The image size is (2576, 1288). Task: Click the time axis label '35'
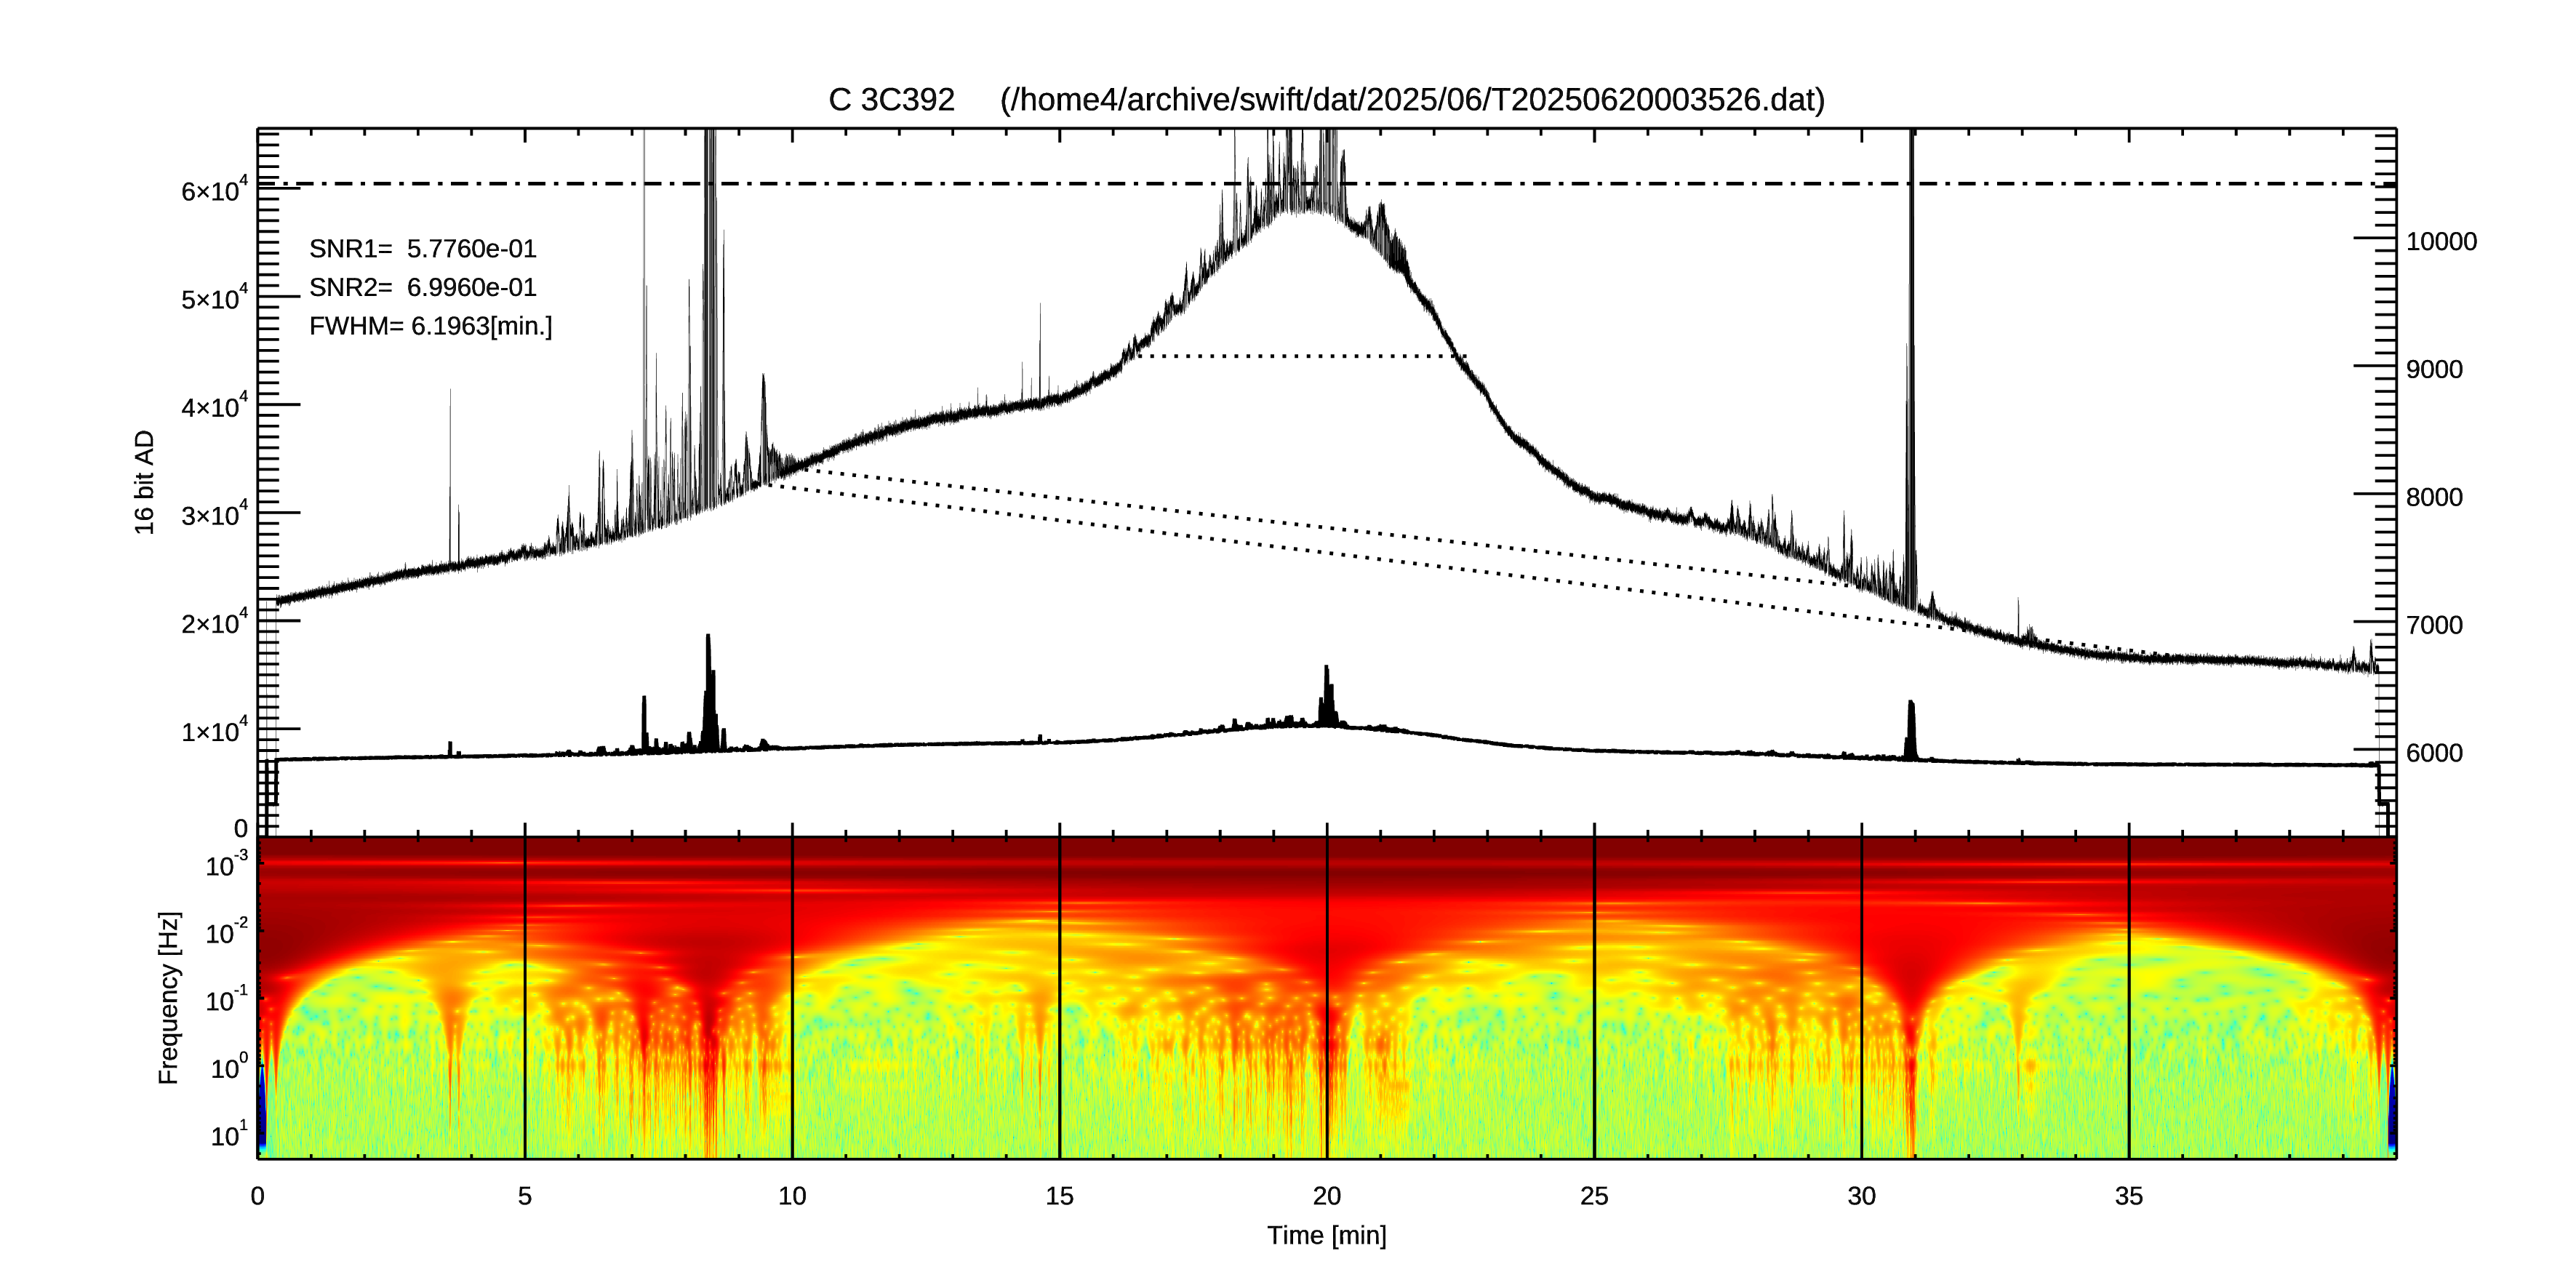(2129, 1196)
